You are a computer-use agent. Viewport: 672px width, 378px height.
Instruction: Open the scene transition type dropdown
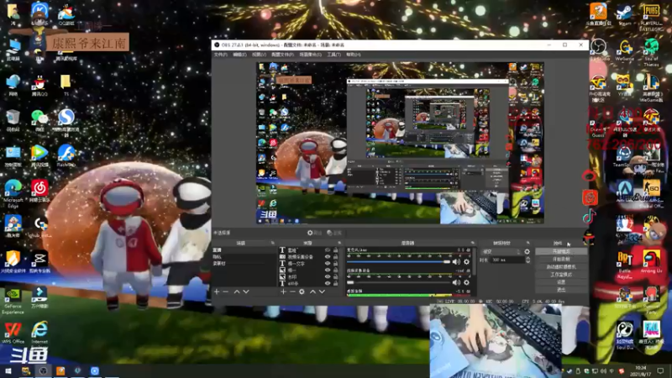tap(501, 252)
